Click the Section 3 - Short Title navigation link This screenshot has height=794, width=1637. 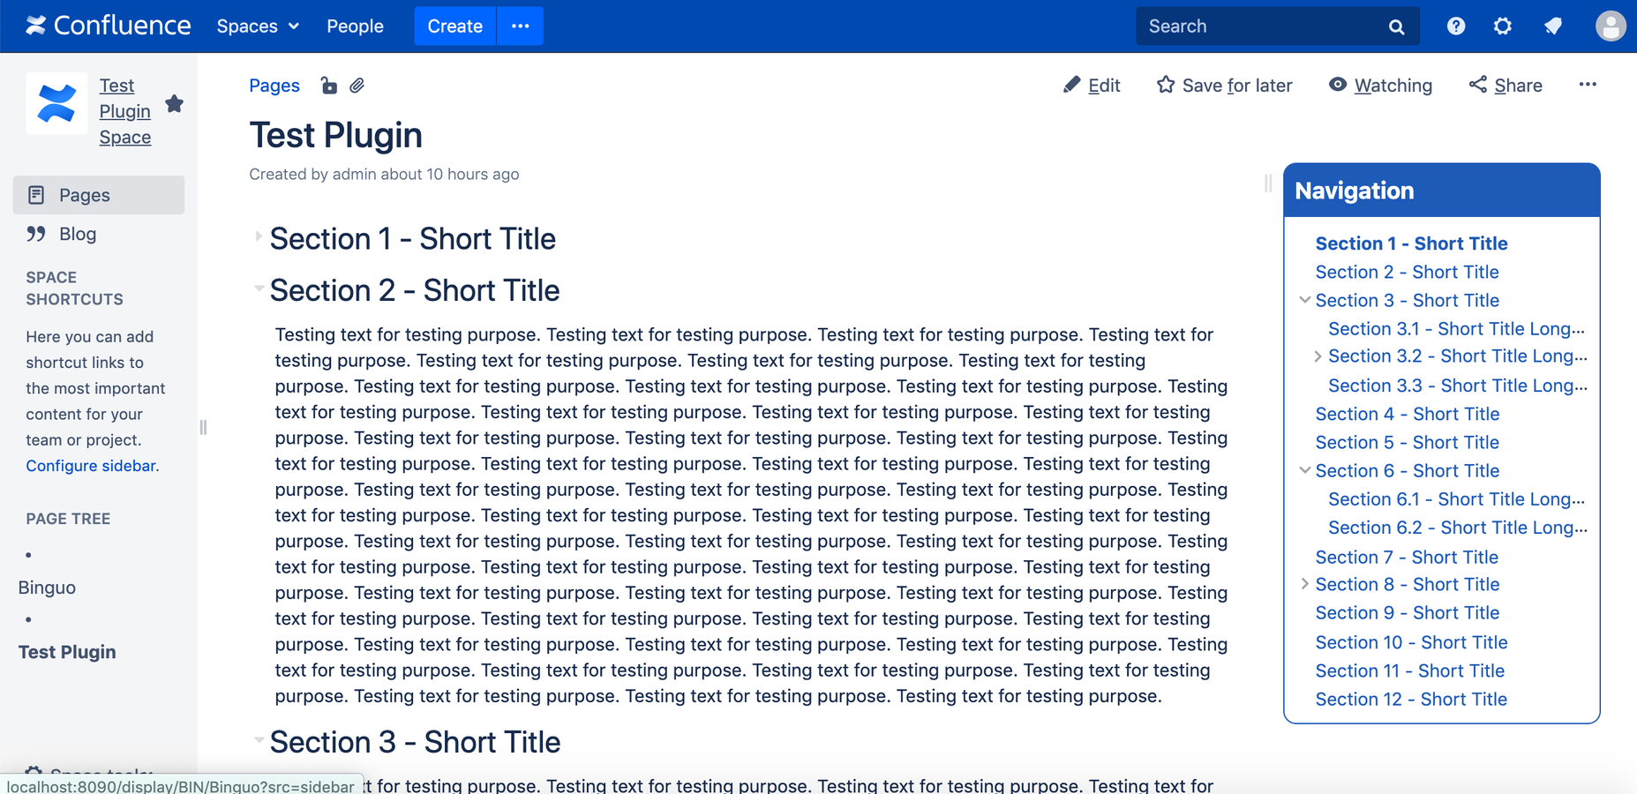coord(1408,300)
